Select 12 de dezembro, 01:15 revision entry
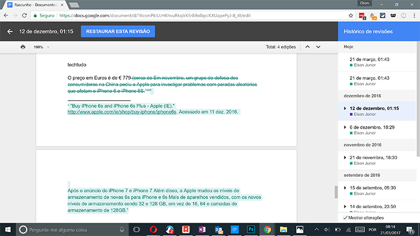 coord(377,111)
